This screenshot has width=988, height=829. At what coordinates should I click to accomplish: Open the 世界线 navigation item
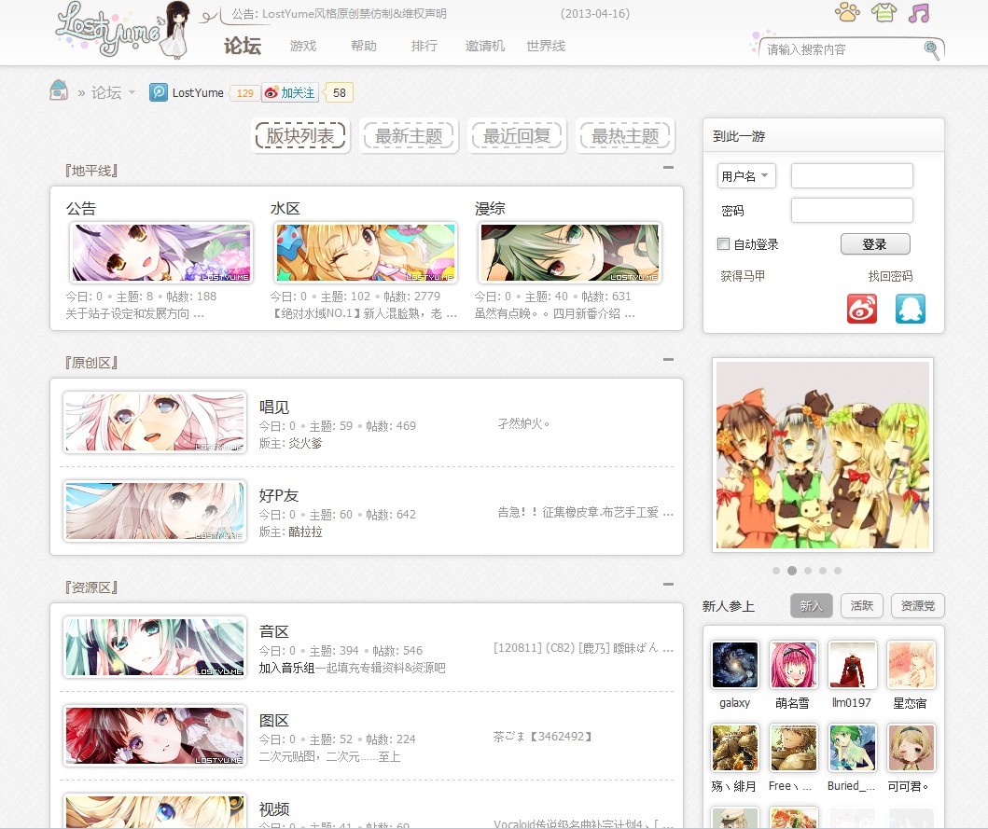click(546, 46)
